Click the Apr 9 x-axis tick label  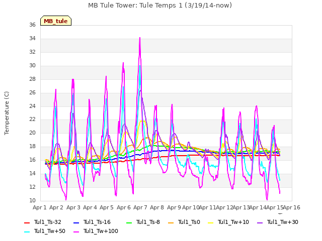coord(174,207)
